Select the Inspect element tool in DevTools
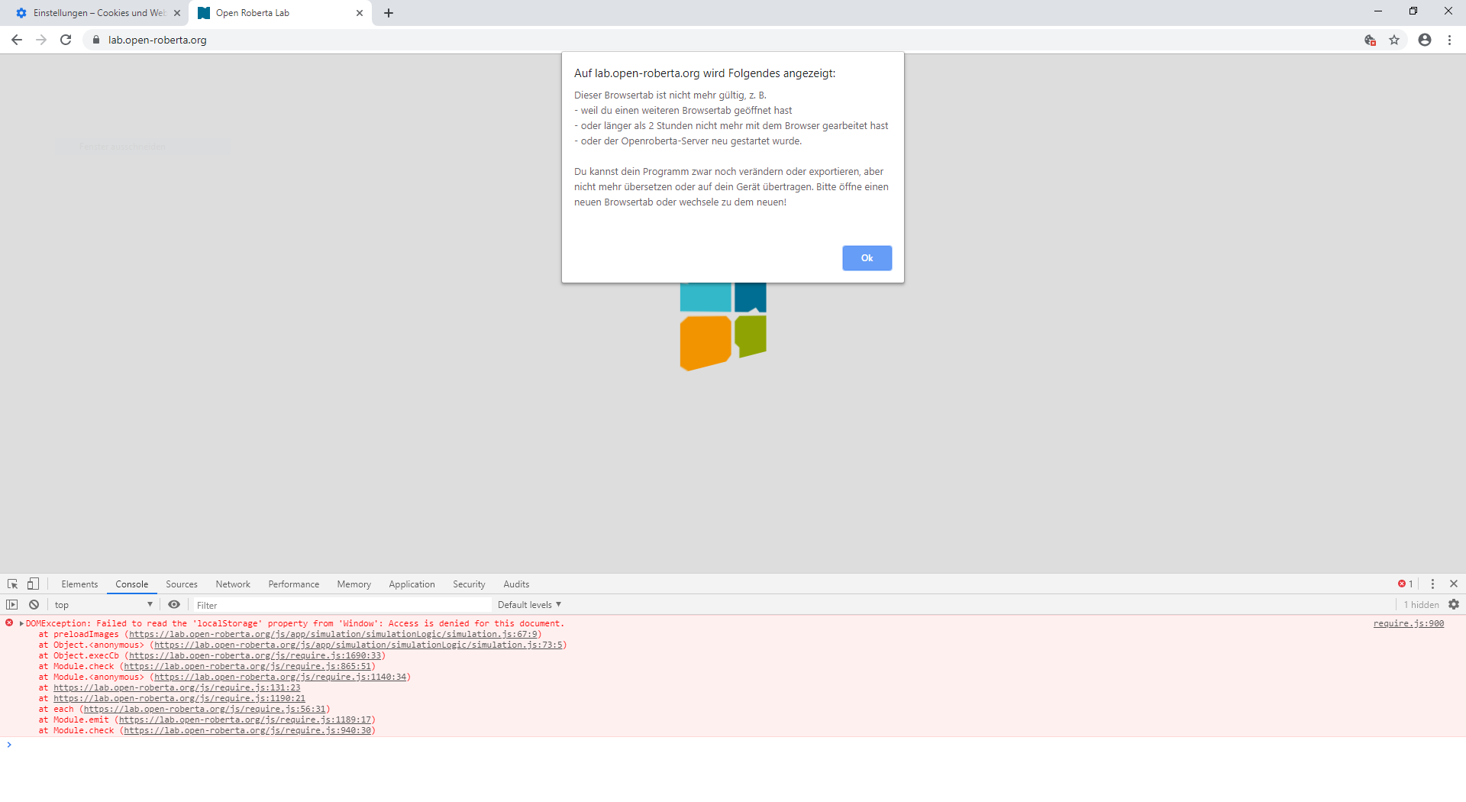 pos(12,584)
